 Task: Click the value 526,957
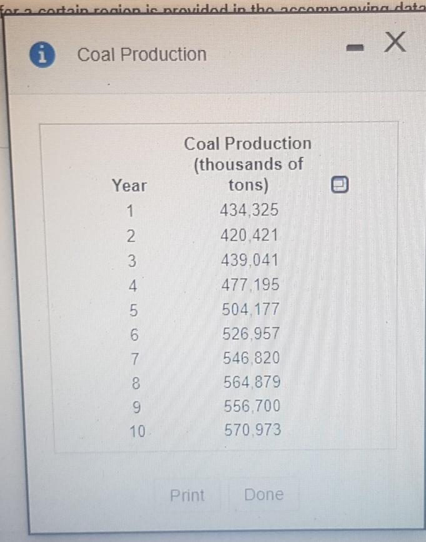(251, 334)
